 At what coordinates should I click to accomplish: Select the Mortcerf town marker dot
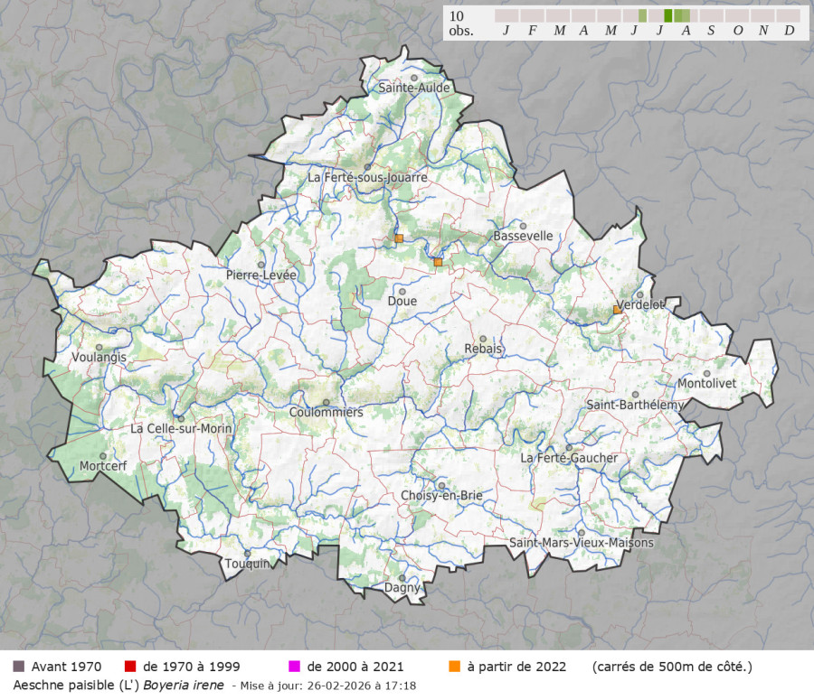tap(103, 456)
